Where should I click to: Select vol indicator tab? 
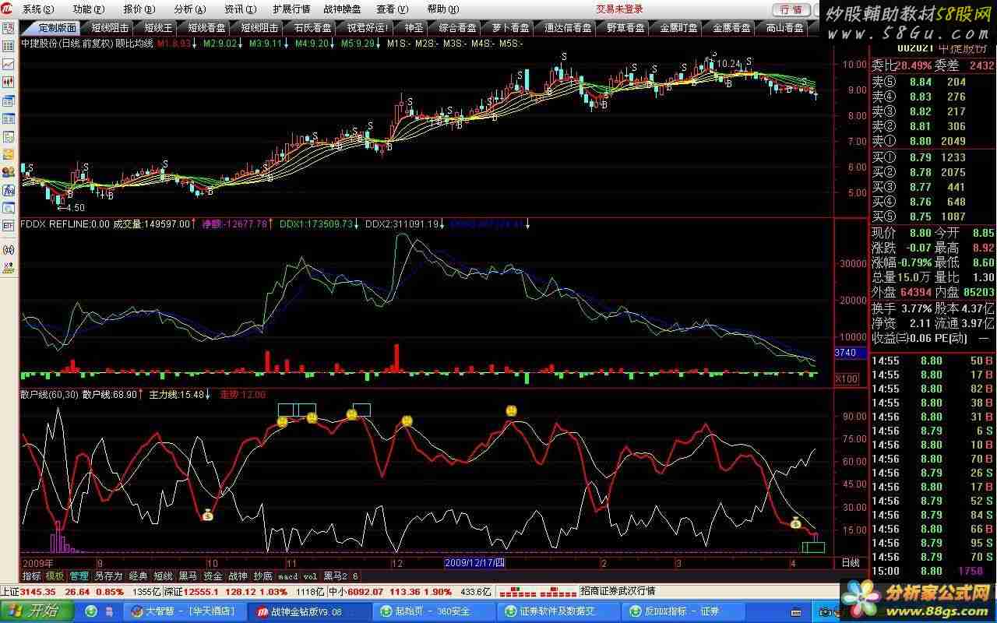click(x=310, y=576)
